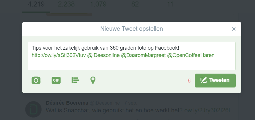Viewport: 255px width, 120px height.
Task: Select the 4.219 stats tab
Action: [x=36, y=4]
